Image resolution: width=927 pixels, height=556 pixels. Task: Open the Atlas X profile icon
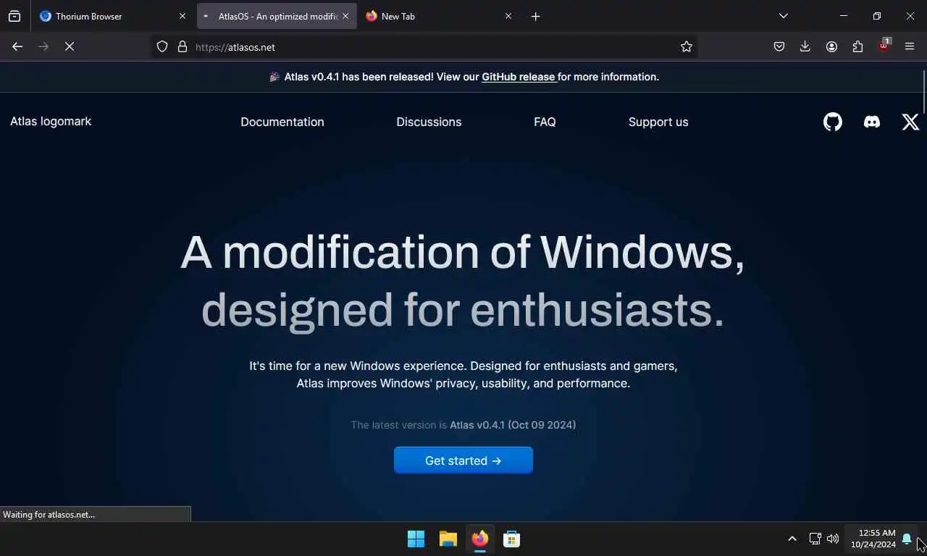[x=910, y=122]
